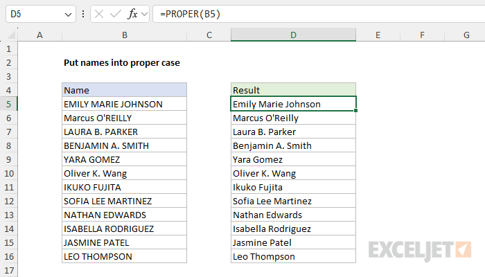Click the fill handle on cell D5
This screenshot has width=485, height=277.
[356, 111]
